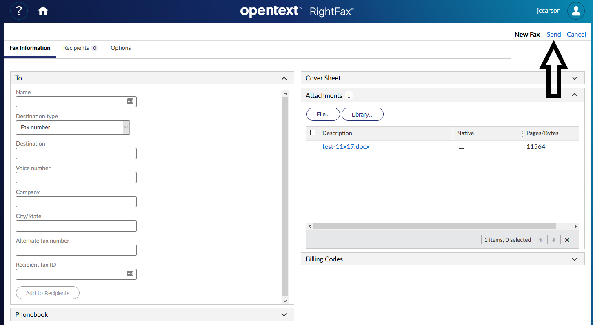Open the test-11x17.docx attachment link
The image size is (593, 325).
point(346,146)
